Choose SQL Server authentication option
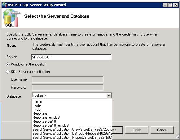Image resolution: width=180 pixels, height=140 pixels. (8, 72)
